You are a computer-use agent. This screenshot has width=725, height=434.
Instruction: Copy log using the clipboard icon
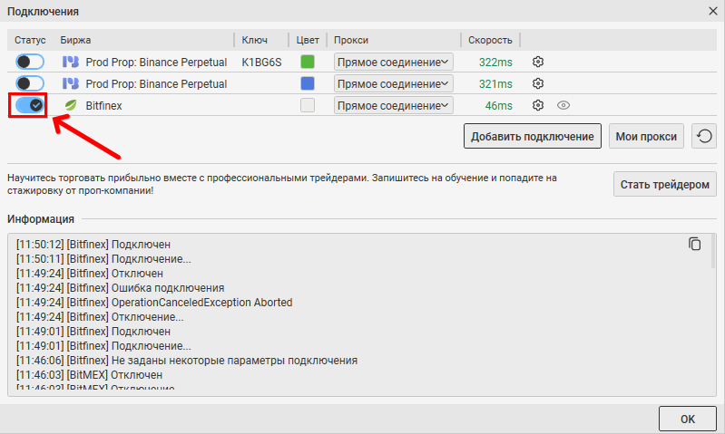(x=695, y=244)
